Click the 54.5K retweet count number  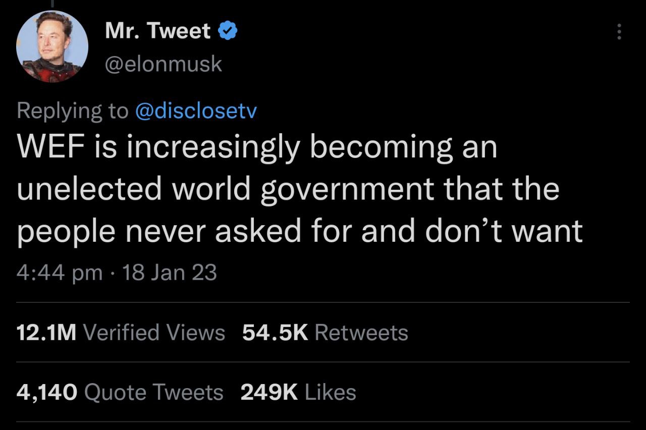click(275, 333)
